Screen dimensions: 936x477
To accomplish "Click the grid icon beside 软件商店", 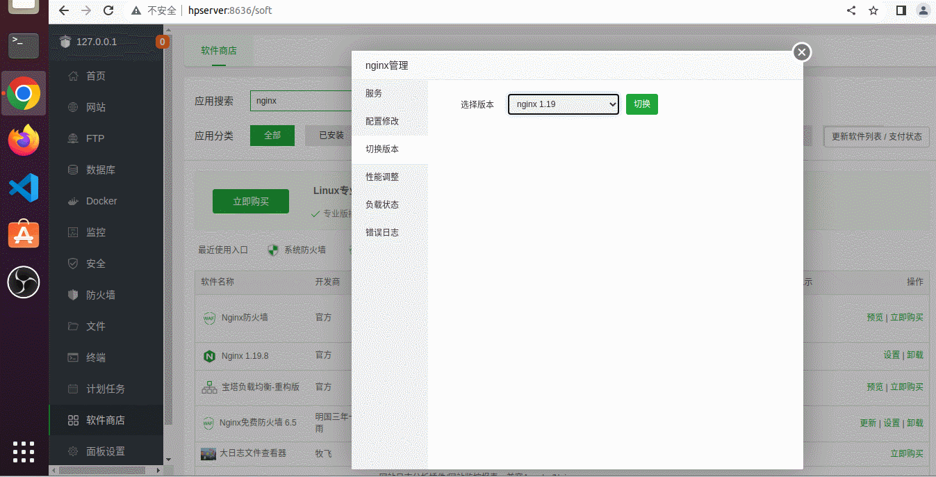I will 73,420.
